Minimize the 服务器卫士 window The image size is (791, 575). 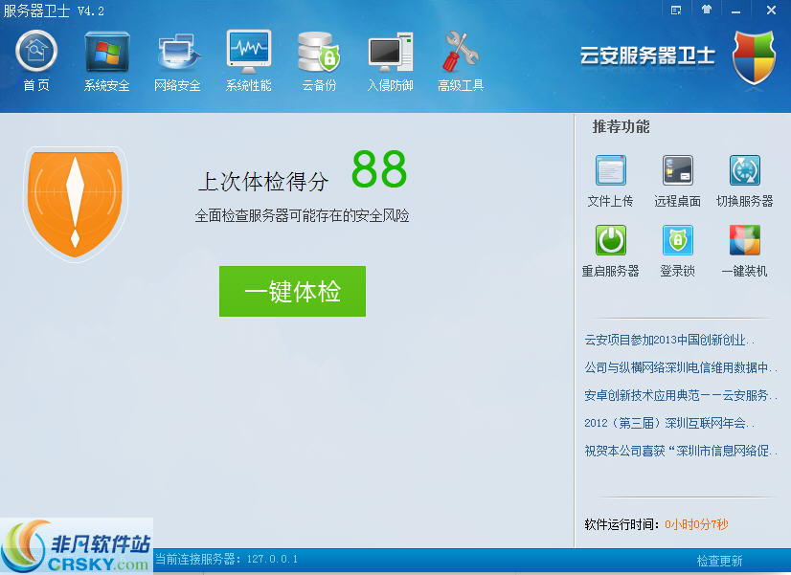[x=736, y=11]
